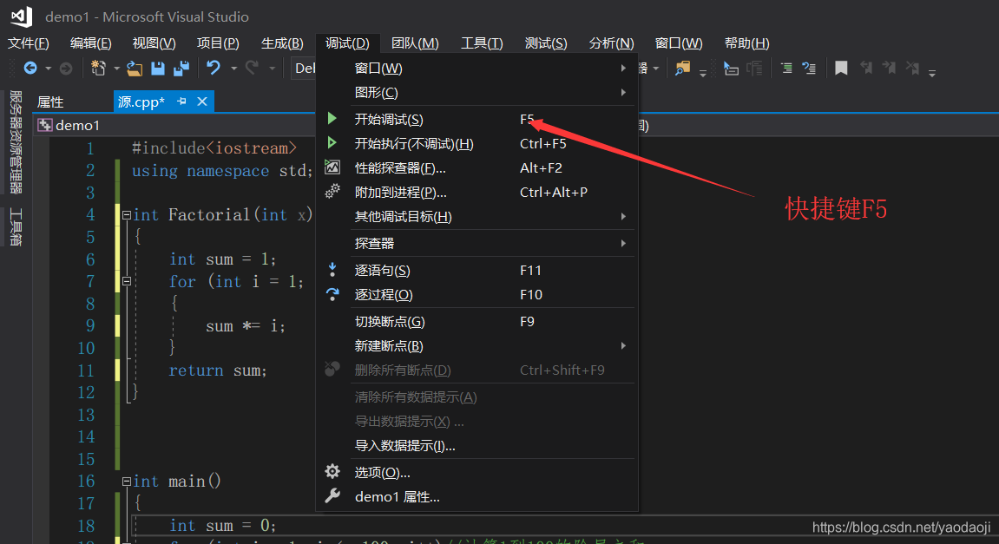Screen dimensions: 999x544
Task: Open the New Project dropdown arrow
Action: [x=116, y=69]
